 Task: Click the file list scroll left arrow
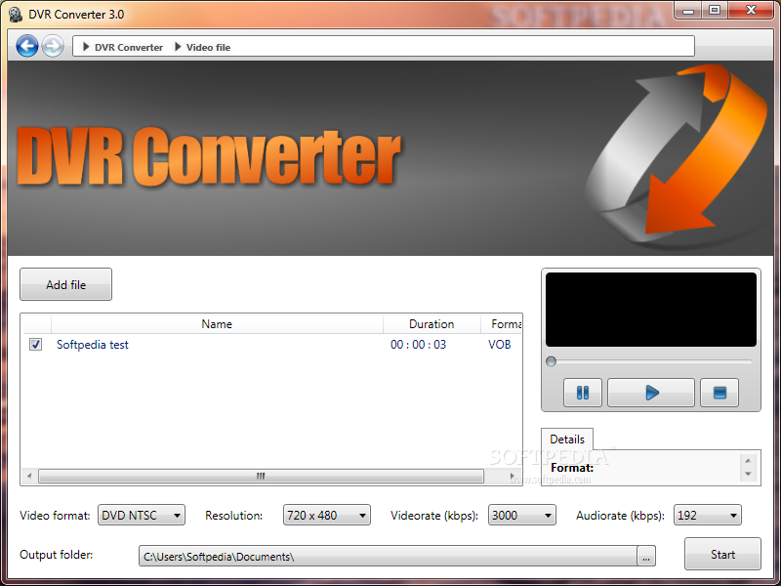click(x=29, y=476)
